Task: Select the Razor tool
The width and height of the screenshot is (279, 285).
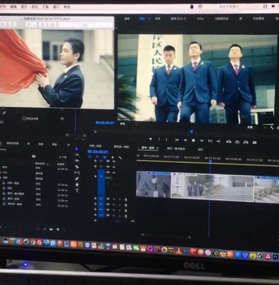Action: pos(77,167)
